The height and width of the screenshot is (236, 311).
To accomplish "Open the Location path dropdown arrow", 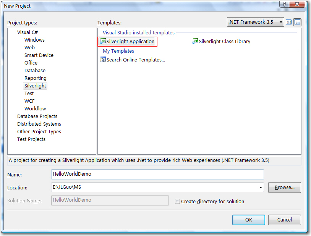I will pyautogui.click(x=261, y=188).
